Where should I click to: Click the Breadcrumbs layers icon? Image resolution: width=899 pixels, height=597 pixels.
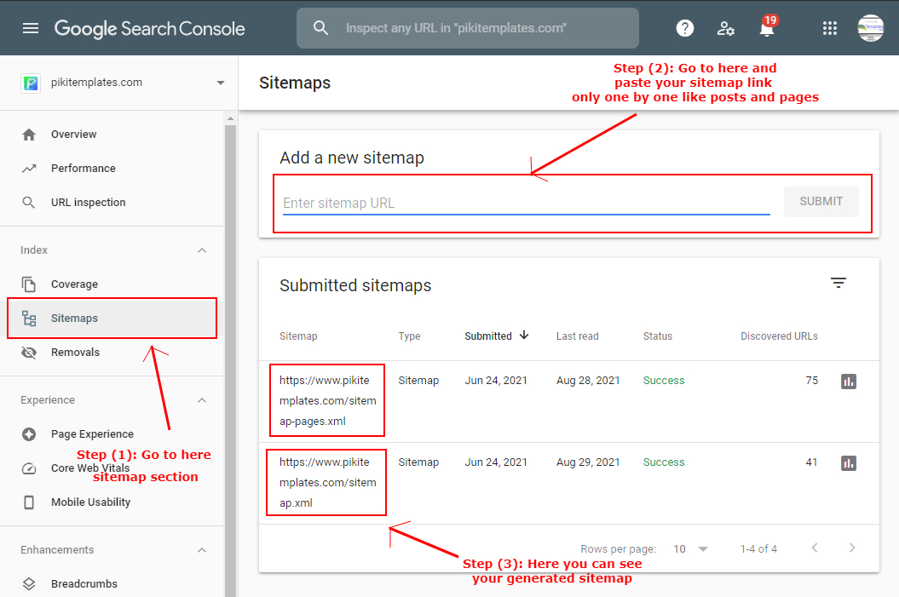(29, 584)
